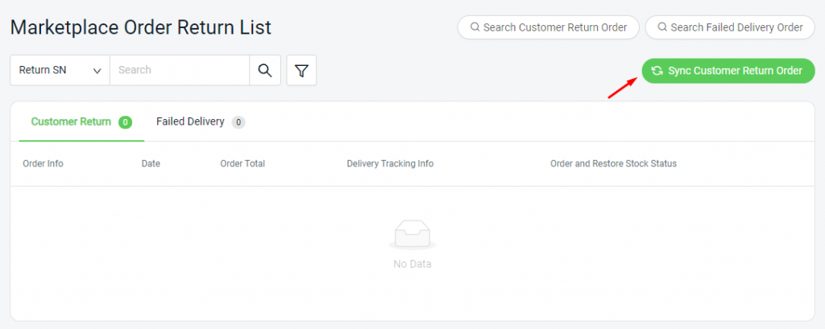Screen dimensions: 825x329
Task: Open Search Failed Delivery Order
Action: pyautogui.click(x=730, y=27)
